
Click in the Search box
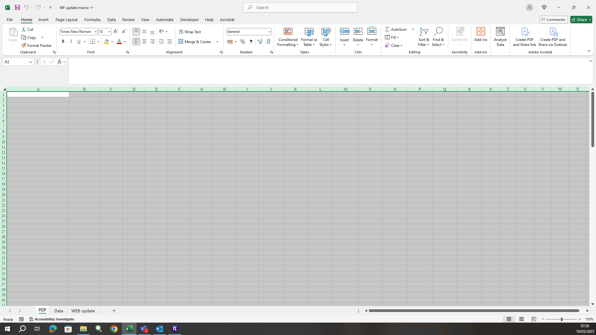coord(300,7)
